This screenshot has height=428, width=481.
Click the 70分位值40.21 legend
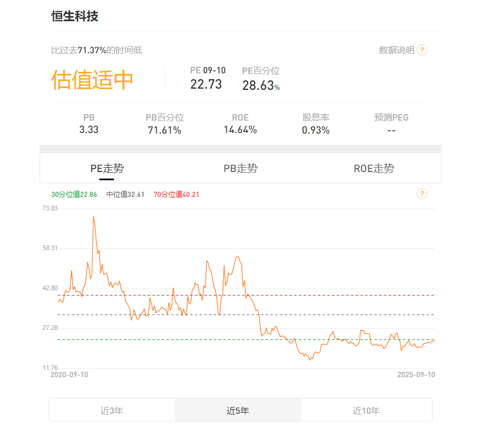[177, 194]
